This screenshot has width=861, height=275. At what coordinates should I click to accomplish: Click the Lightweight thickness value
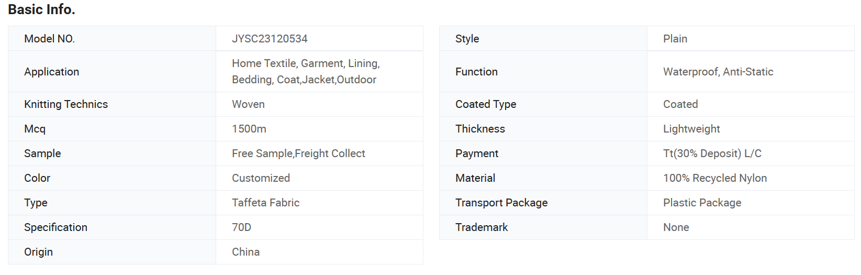(x=691, y=129)
